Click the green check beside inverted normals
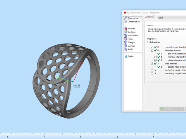186x139 pixels. pos(155,47)
